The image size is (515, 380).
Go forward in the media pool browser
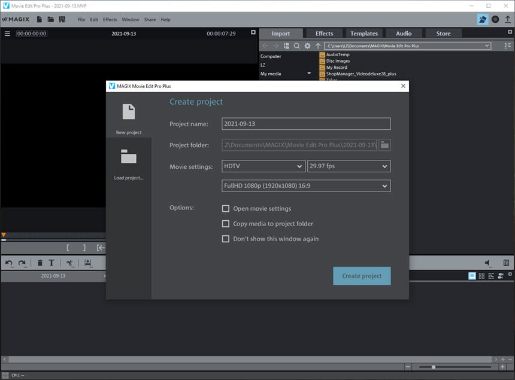click(275, 45)
